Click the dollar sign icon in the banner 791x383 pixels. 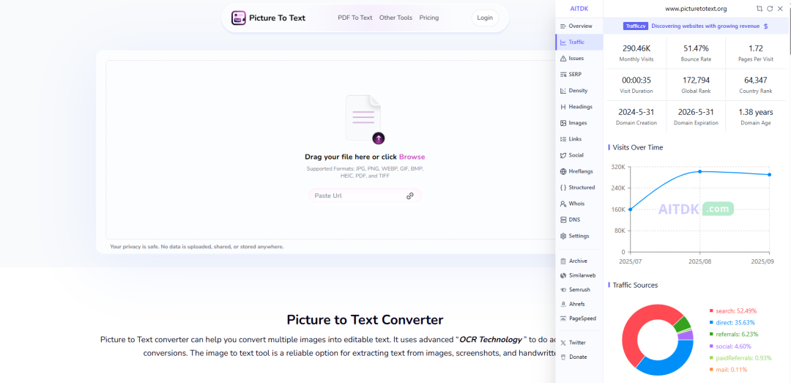pos(766,26)
